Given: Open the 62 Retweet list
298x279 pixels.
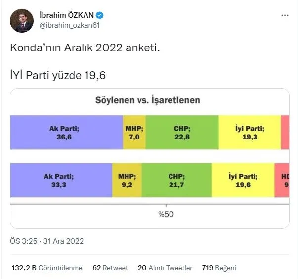Looking at the screenshot, I should pyautogui.click(x=110, y=268).
